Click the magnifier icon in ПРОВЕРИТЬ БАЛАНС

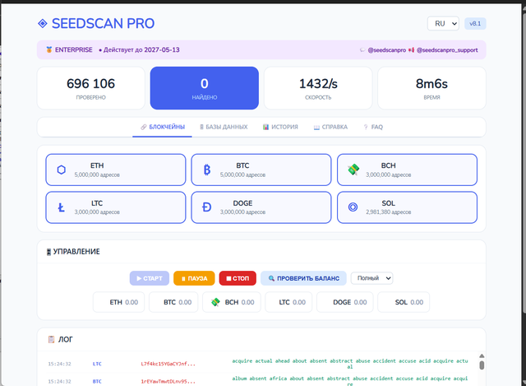tap(271, 278)
